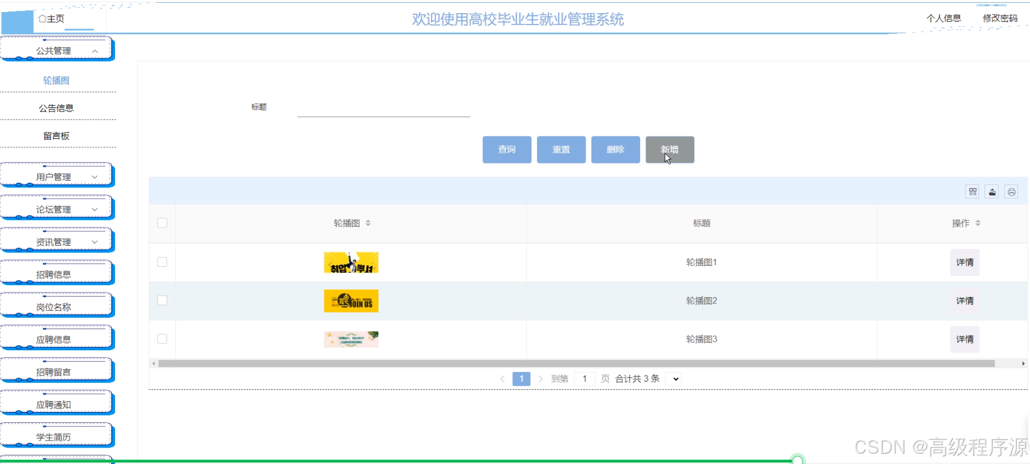Click the right arrow of horizontal scrollbar
Image resolution: width=1030 pixels, height=464 pixels.
pyautogui.click(x=1023, y=363)
